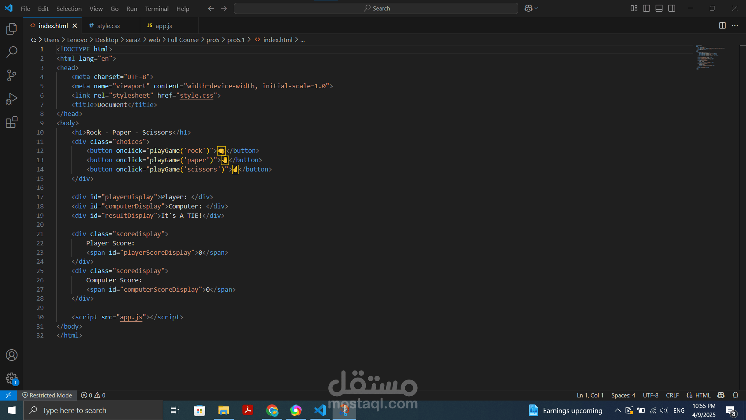Open the Run and Debug view
Viewport: 746px width, 420px height.
tap(12, 99)
